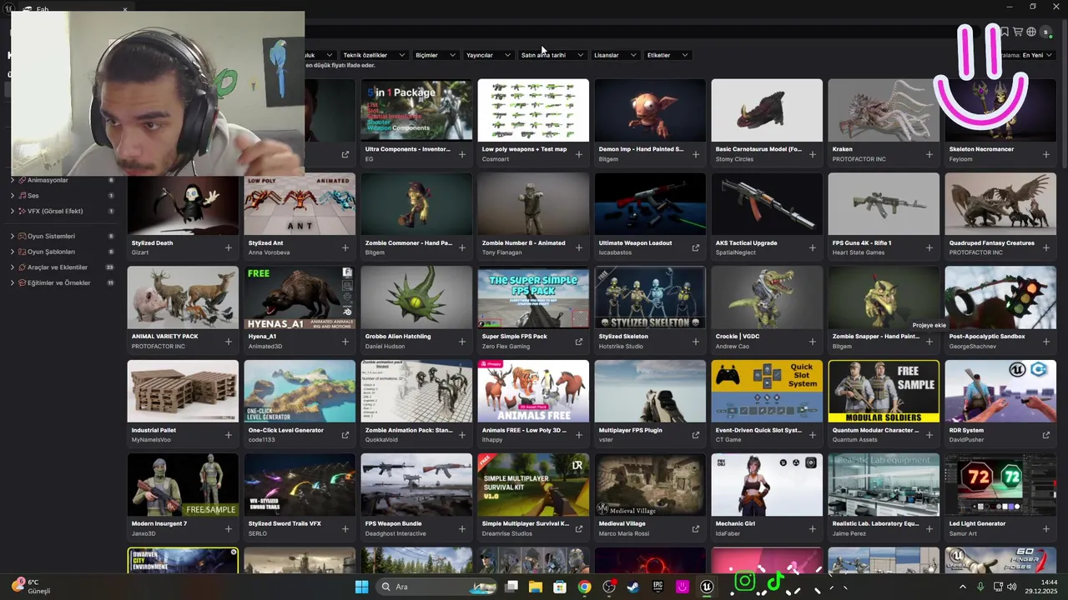Add Ultra Components to project with plus icon

point(462,154)
